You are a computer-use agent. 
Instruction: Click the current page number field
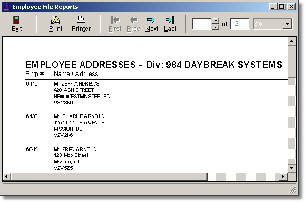(202, 24)
